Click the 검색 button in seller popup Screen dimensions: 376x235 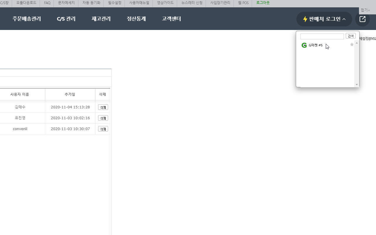(351, 36)
